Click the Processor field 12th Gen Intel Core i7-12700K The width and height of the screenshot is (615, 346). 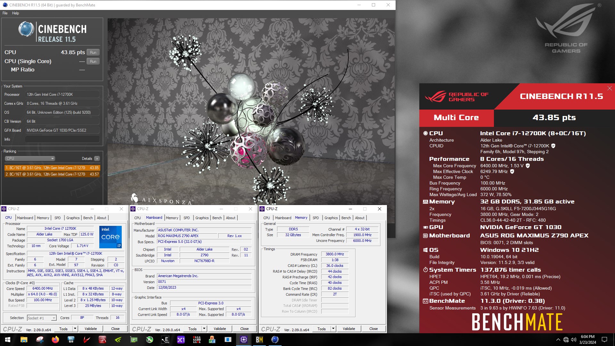click(x=62, y=95)
